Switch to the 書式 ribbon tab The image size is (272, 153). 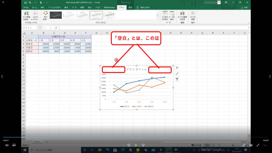pyautogui.click(x=130, y=7)
